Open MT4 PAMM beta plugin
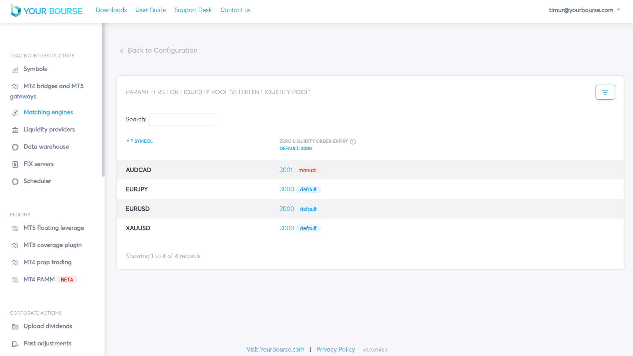 pos(39,279)
